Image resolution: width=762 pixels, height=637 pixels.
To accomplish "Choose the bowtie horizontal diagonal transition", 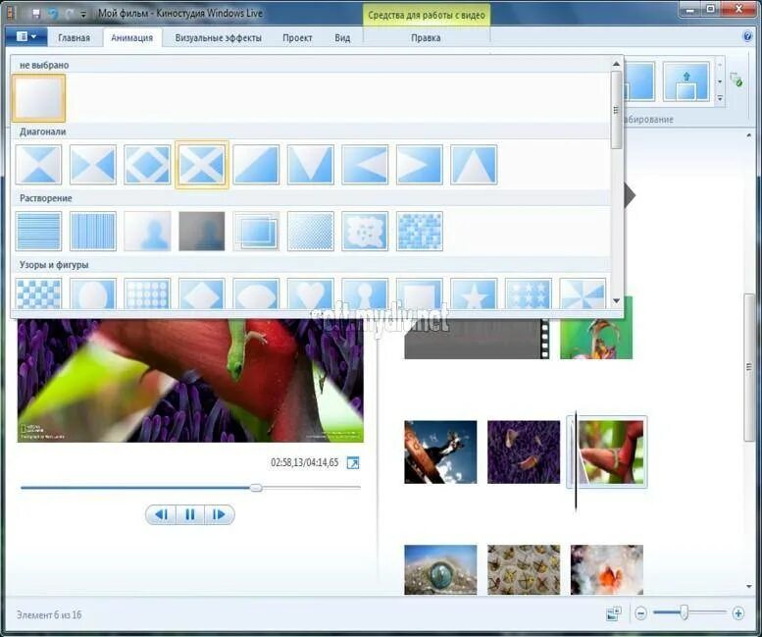I will (x=93, y=165).
